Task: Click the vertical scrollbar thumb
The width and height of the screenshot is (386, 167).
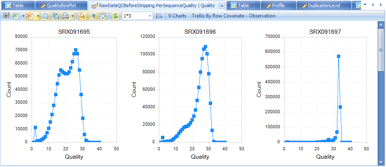Action: tap(381, 50)
